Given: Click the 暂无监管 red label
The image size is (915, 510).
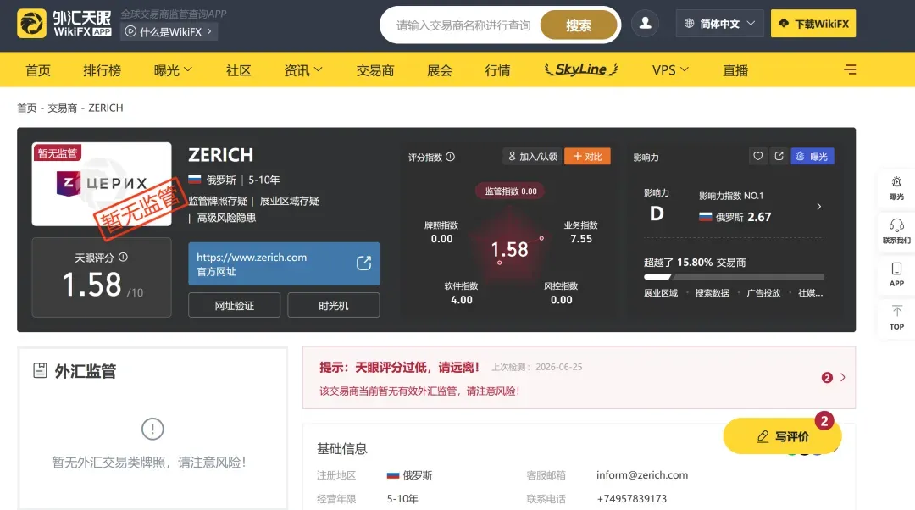Looking at the screenshot, I should (x=58, y=152).
